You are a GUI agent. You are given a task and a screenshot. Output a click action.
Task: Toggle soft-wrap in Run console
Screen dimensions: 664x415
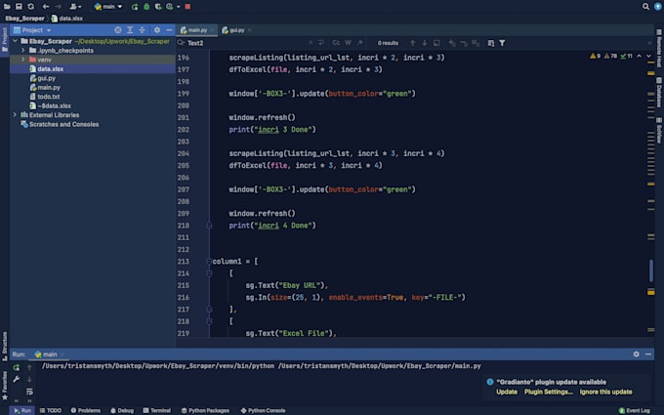click(x=29, y=392)
